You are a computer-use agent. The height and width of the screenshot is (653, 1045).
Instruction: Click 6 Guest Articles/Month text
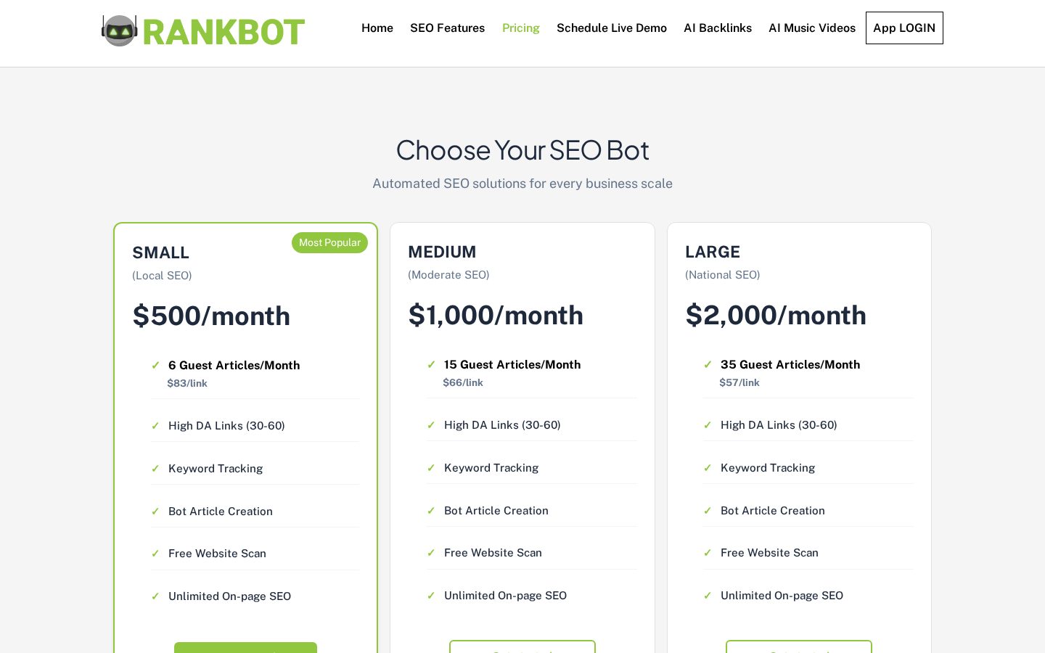pyautogui.click(x=234, y=365)
